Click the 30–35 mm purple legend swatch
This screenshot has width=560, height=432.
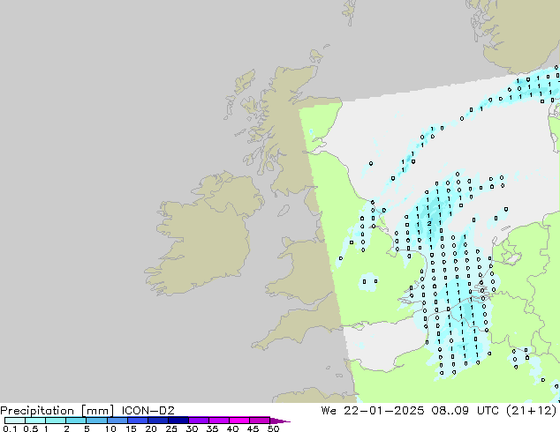pos(198,421)
